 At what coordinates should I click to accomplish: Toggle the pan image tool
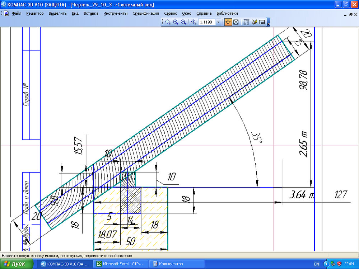228,22
